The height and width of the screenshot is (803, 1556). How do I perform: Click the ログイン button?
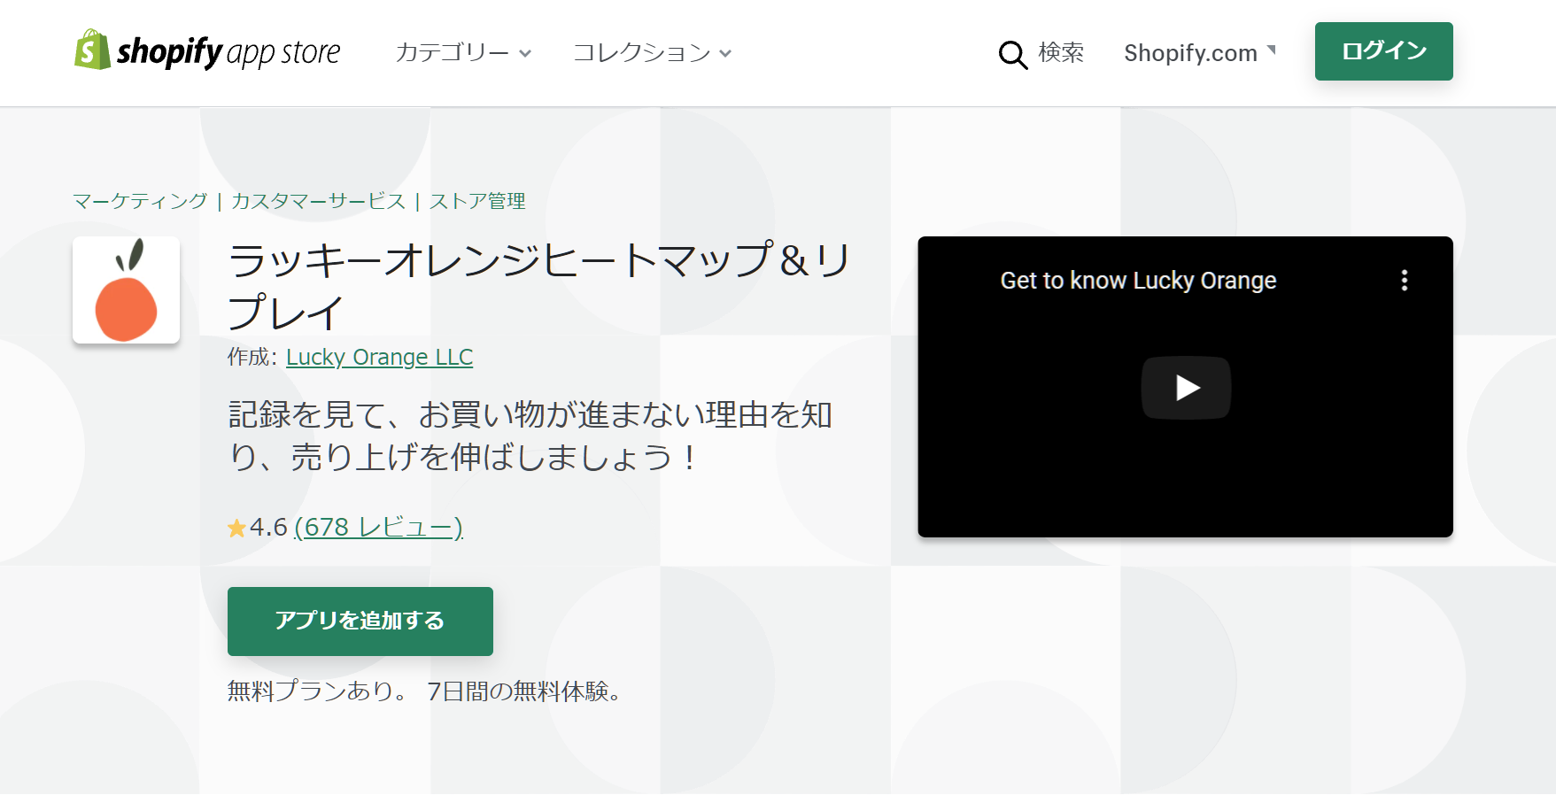1383,51
